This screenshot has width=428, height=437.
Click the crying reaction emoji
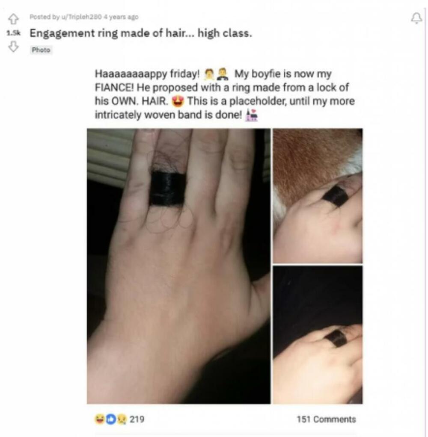click(x=122, y=419)
